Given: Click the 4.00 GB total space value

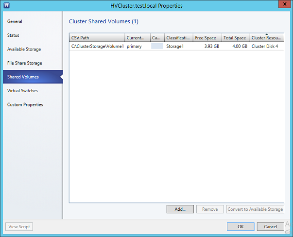Looking at the screenshot, I should coord(240,46).
